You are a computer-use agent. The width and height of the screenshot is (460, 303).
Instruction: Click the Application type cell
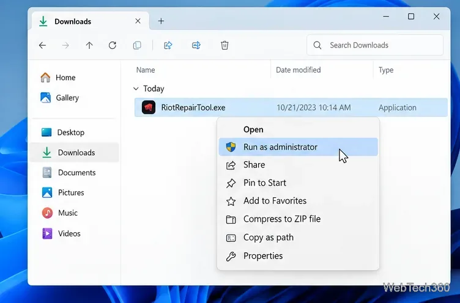pos(397,108)
